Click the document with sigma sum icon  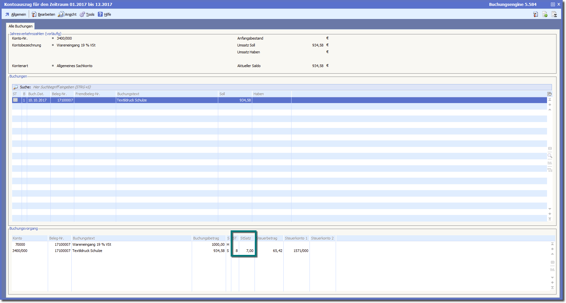[554, 14]
